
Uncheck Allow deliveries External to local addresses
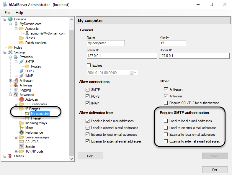click(87, 135)
